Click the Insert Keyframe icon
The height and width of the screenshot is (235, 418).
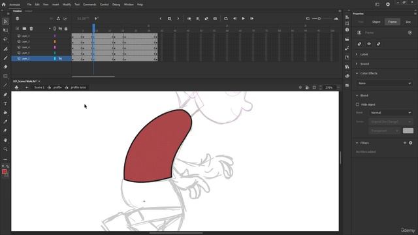tap(169, 18)
